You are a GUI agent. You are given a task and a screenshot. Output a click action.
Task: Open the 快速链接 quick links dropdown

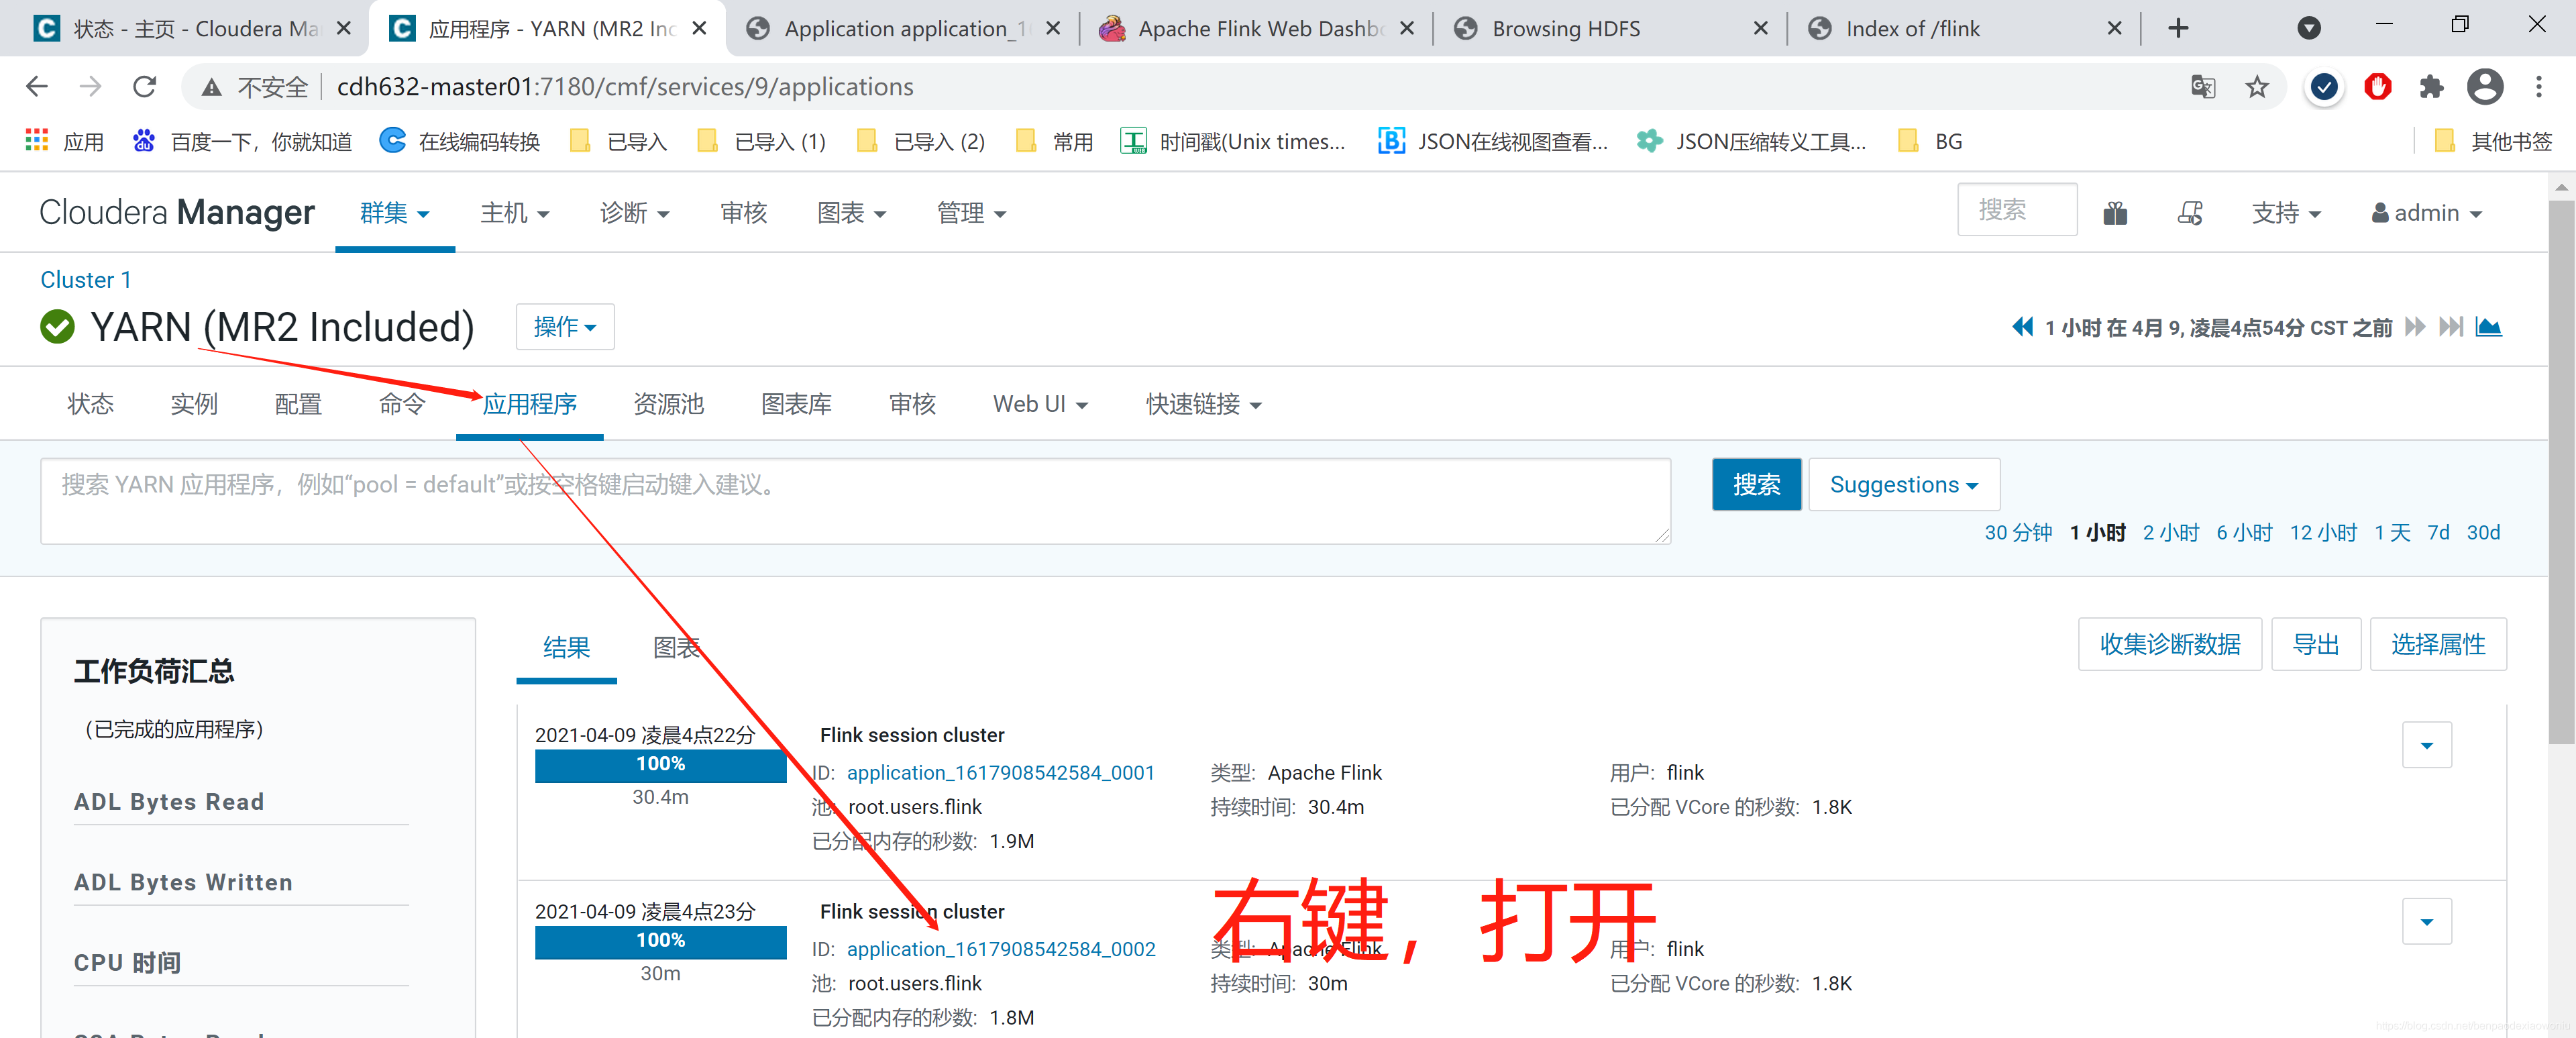1204,404
